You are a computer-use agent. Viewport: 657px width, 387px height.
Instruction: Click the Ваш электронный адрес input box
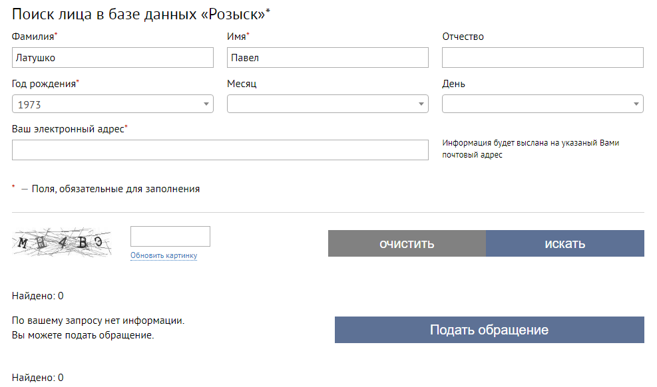coord(220,150)
